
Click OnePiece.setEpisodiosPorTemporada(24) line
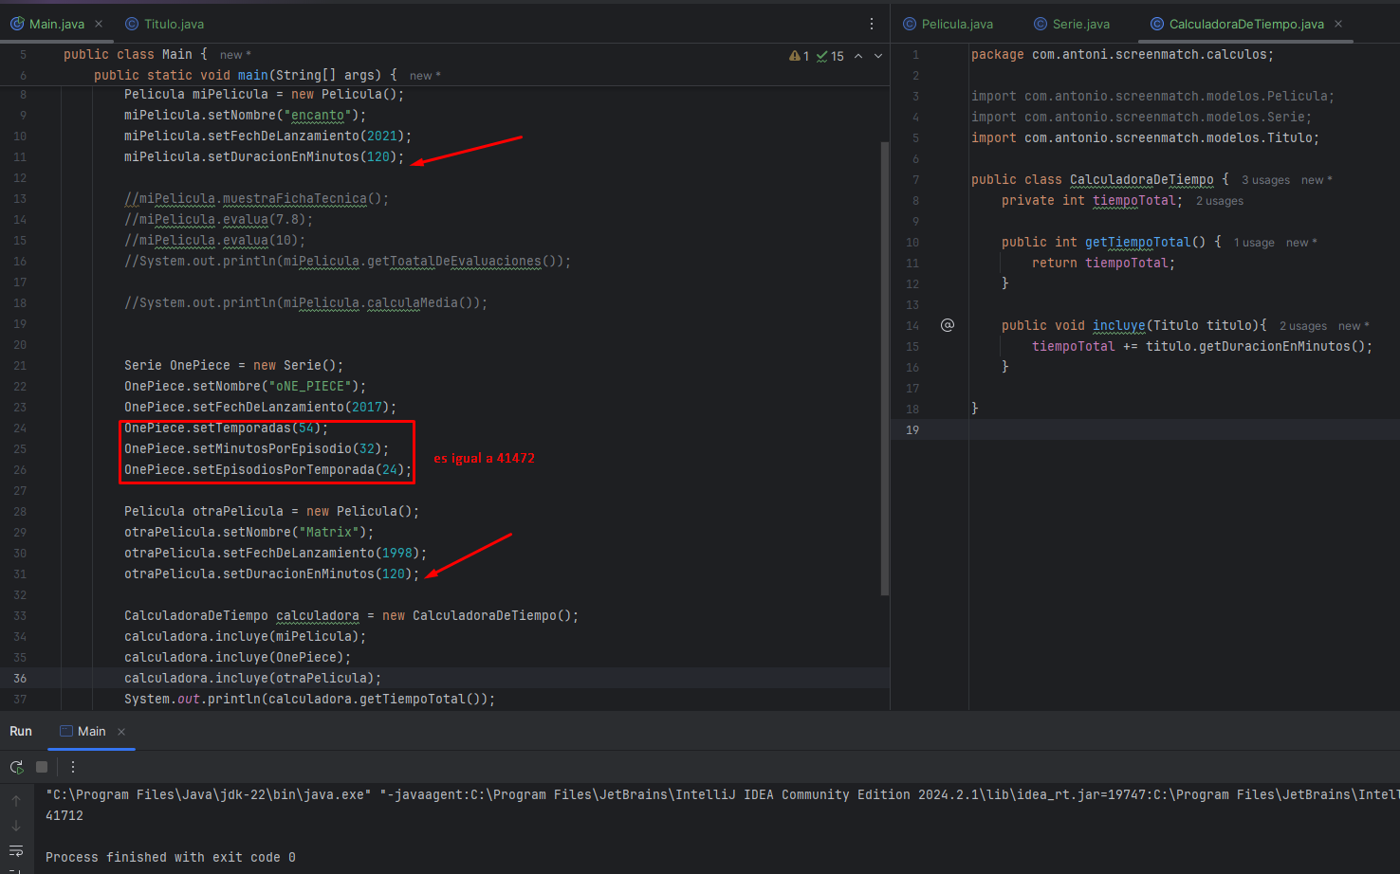(267, 469)
